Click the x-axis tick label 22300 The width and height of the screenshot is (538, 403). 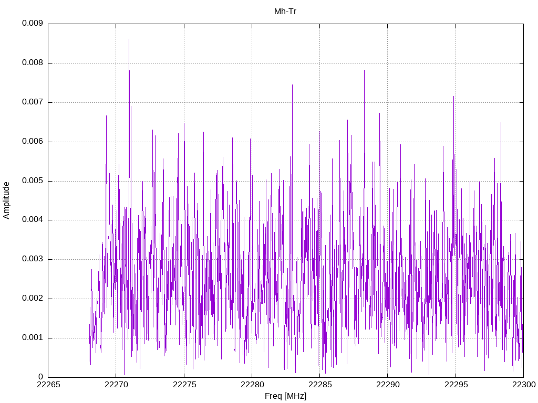[x=524, y=385]
